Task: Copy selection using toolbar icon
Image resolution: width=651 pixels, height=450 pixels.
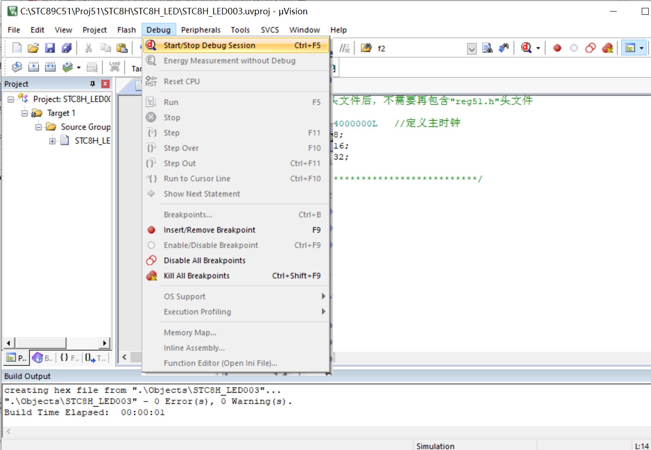Action: 105,48
